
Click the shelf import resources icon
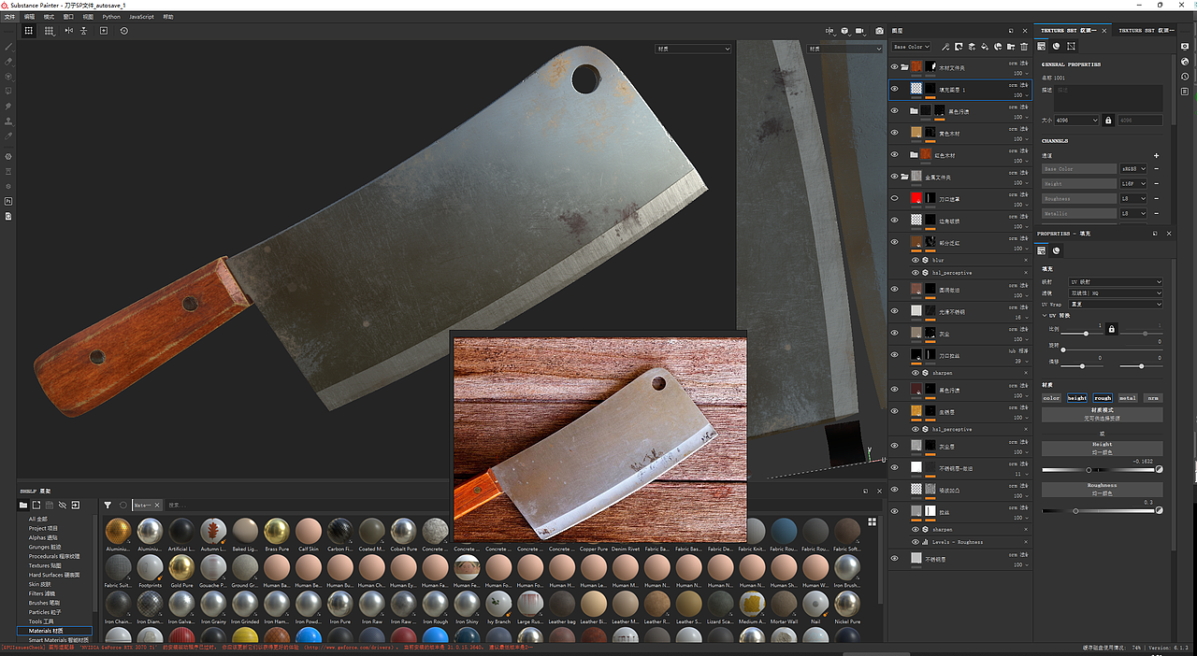75,506
